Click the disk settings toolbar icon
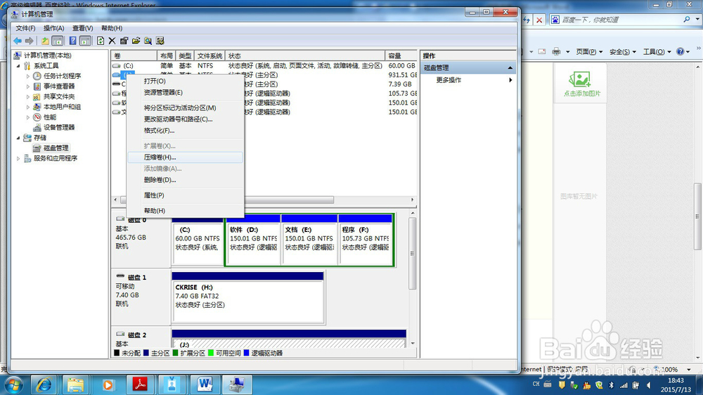The height and width of the screenshot is (395, 703). [160, 41]
